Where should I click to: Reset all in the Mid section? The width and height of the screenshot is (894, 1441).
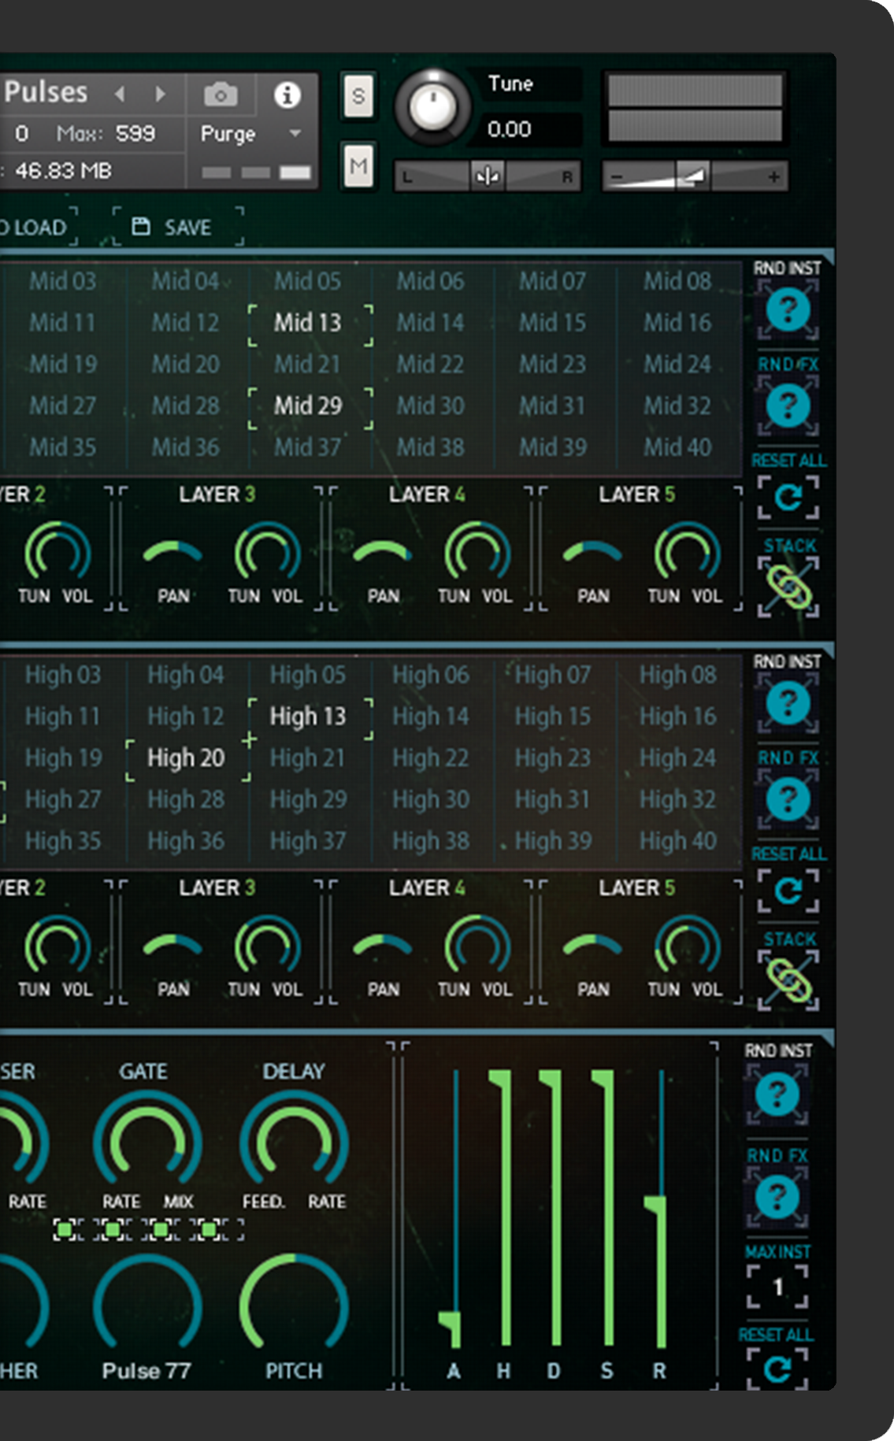point(788,498)
